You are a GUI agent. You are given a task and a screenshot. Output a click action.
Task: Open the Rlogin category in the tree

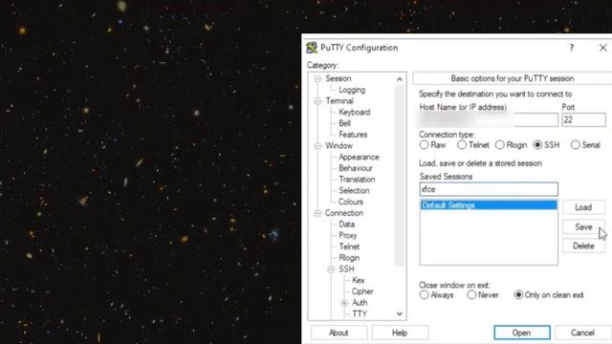click(x=349, y=258)
